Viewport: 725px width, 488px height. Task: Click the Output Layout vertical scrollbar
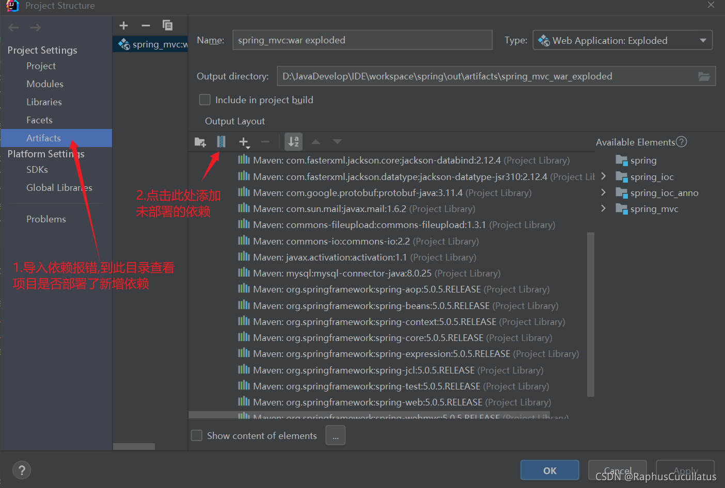coord(591,314)
